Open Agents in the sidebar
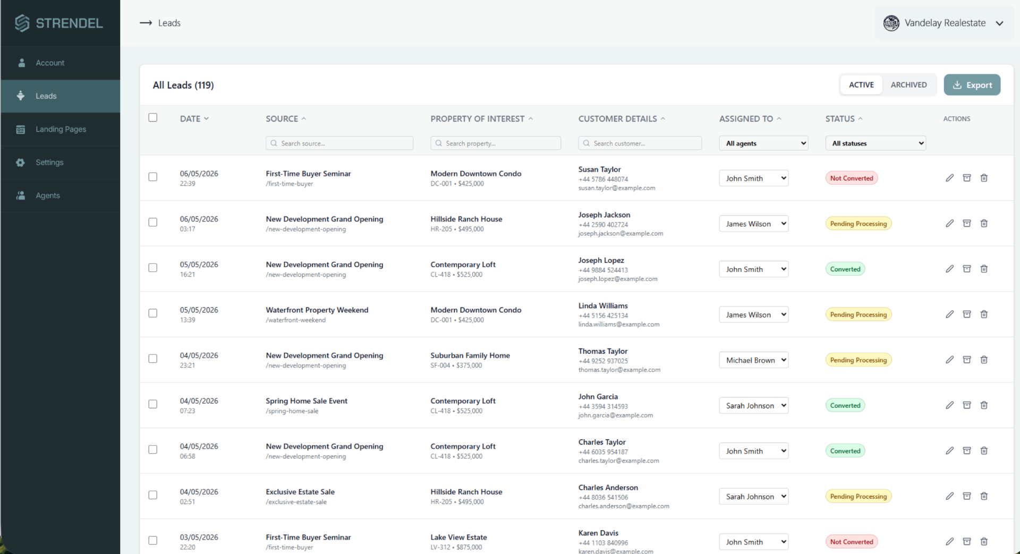The image size is (1020, 554). (x=60, y=195)
